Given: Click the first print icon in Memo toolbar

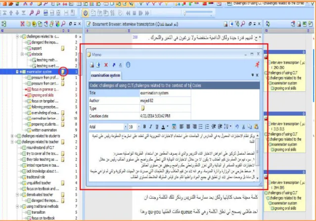Looking at the screenshot, I should 91,65.
